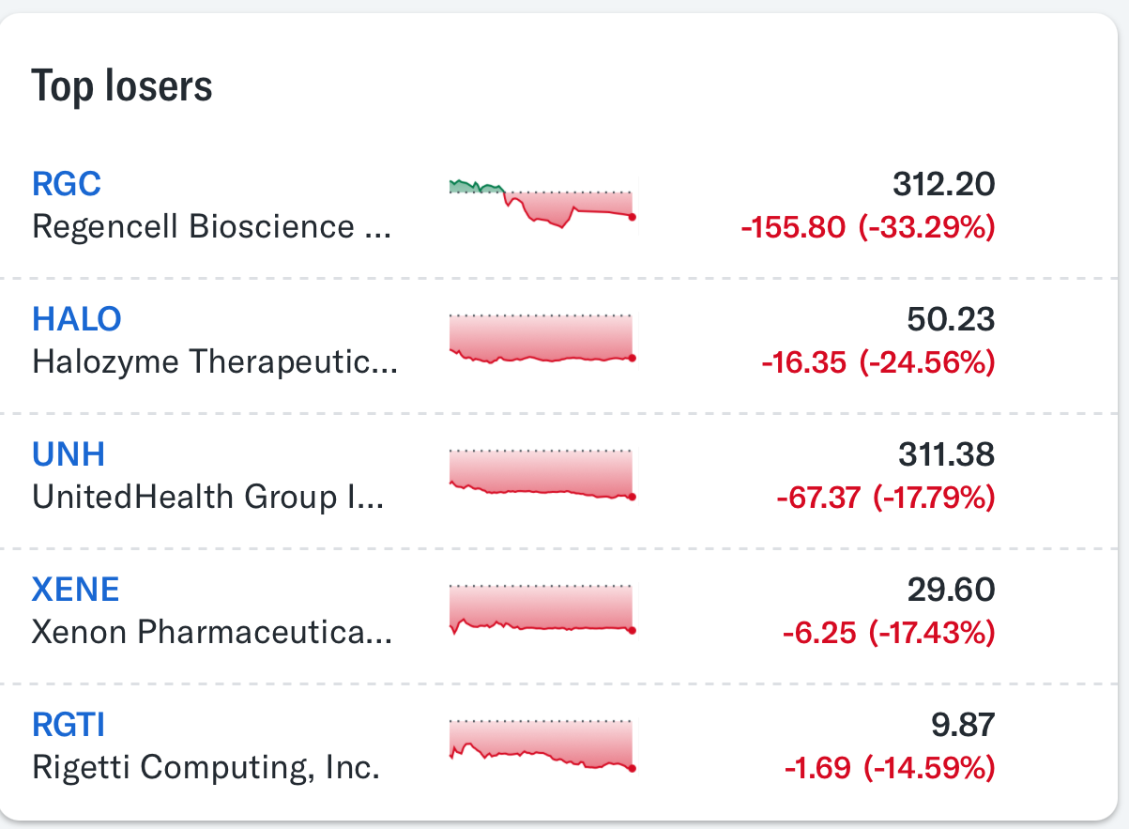The height and width of the screenshot is (829, 1129).
Task: Click the 312.20 price for RGC
Action: click(943, 185)
